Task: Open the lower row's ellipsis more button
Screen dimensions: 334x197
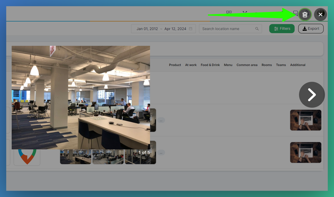Action: (161, 152)
